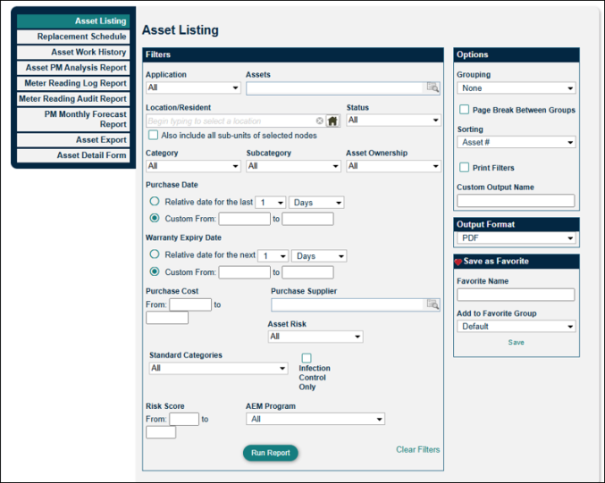The height and width of the screenshot is (483, 605).
Task: Open the Status dropdown
Action: pos(393,120)
